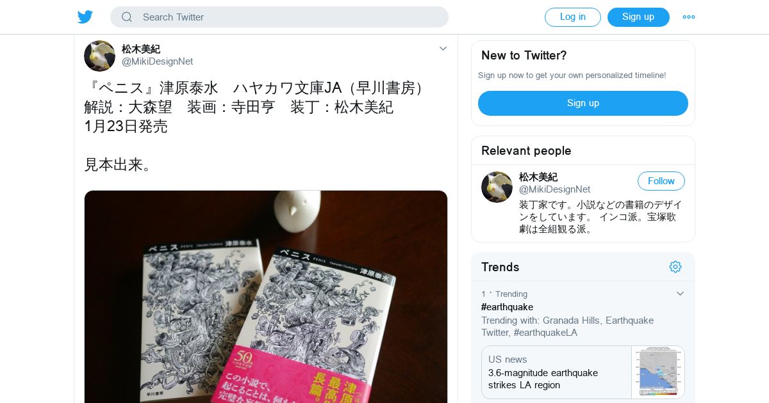The image size is (769, 403).
Task: Expand the #earthquake trend options chevron
Action: click(681, 294)
